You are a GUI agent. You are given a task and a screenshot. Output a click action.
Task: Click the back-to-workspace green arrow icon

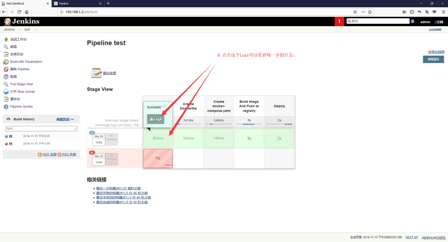(6, 39)
